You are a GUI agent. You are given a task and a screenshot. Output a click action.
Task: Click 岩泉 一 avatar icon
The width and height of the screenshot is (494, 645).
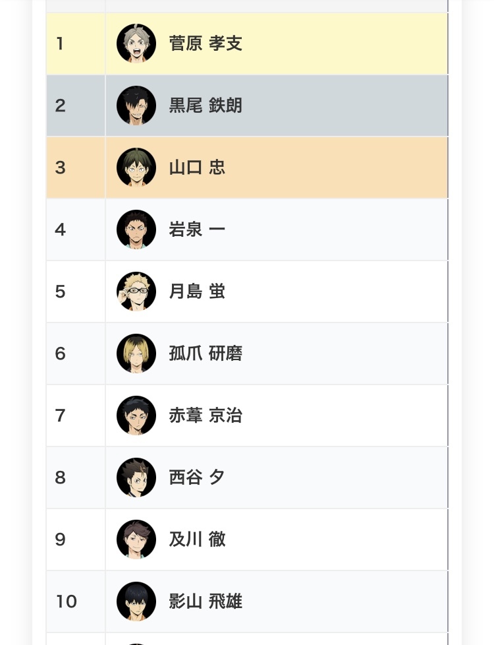click(x=136, y=230)
